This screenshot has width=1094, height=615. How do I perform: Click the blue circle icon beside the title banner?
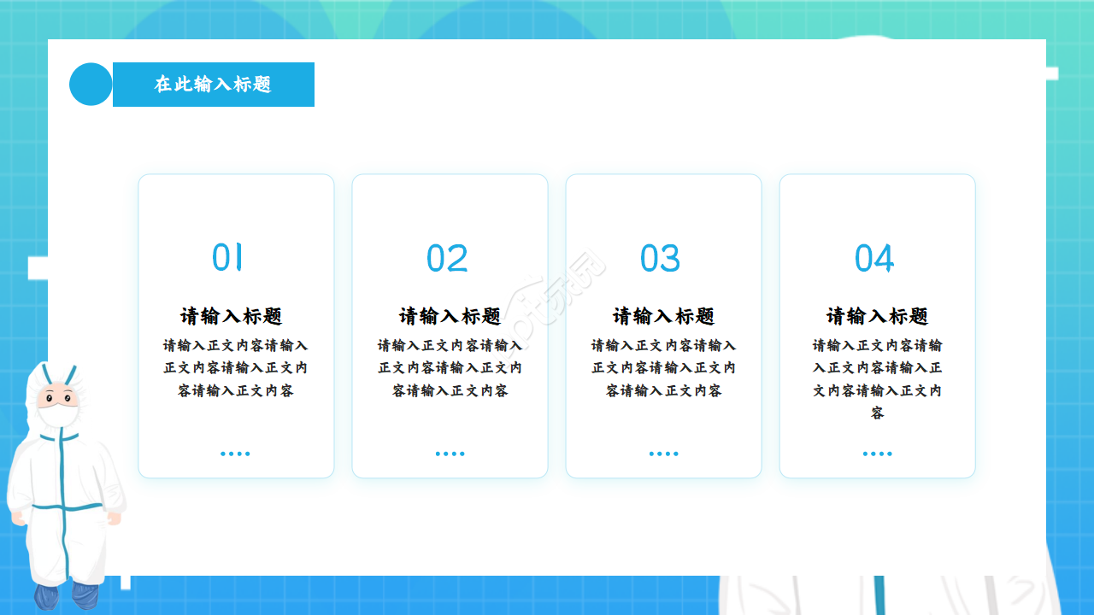coord(90,85)
